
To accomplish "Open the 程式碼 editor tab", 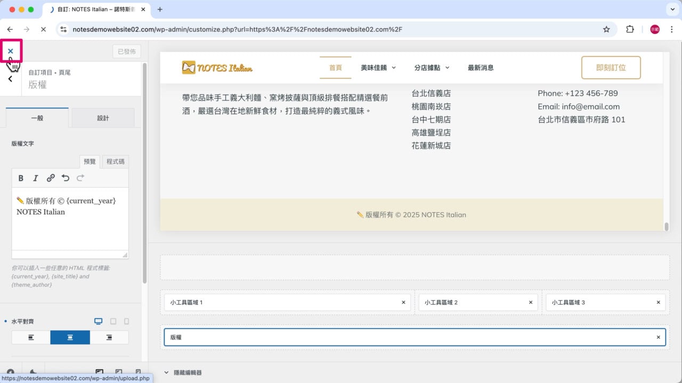I will (x=115, y=161).
